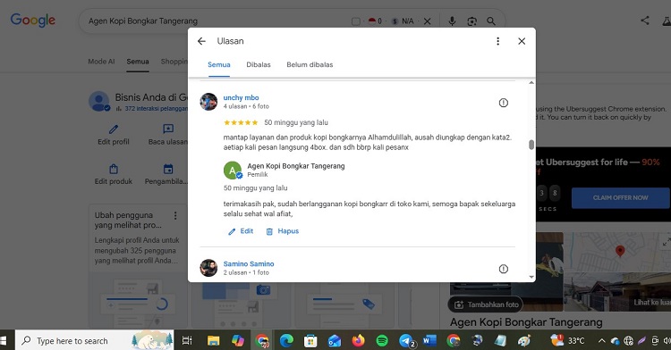Click the reviews list scrollbar thumb
671x350 pixels.
point(531,145)
